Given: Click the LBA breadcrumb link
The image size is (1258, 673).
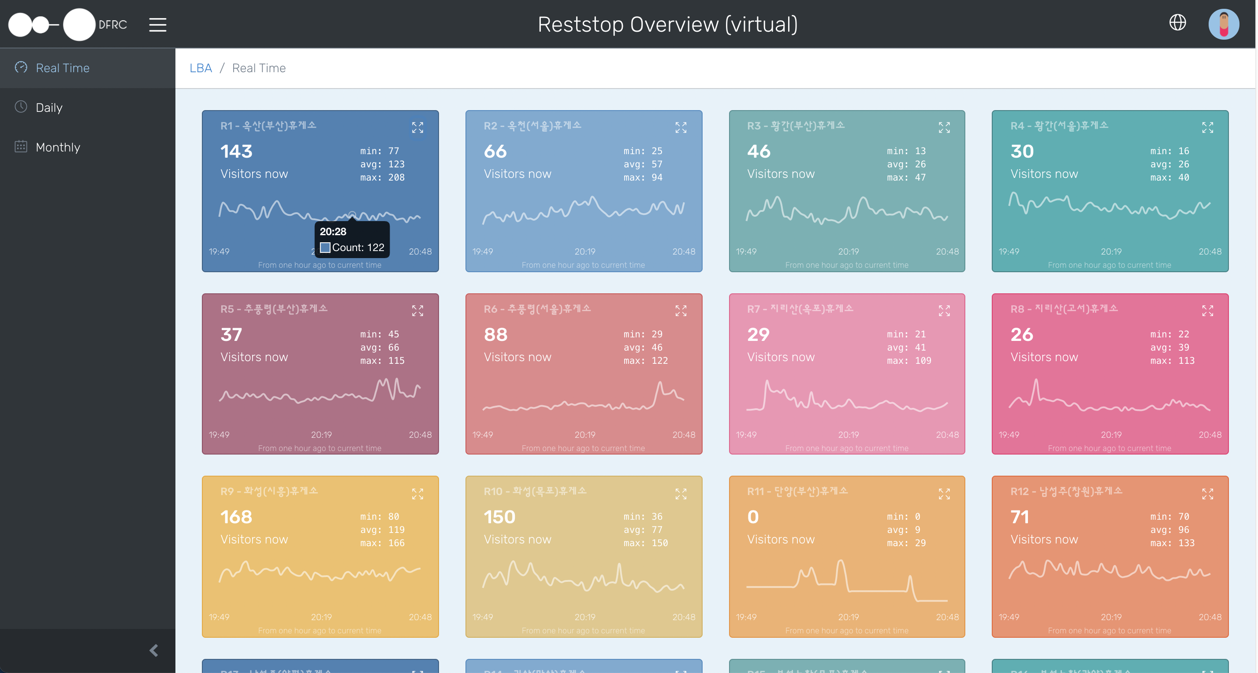Looking at the screenshot, I should pyautogui.click(x=201, y=67).
